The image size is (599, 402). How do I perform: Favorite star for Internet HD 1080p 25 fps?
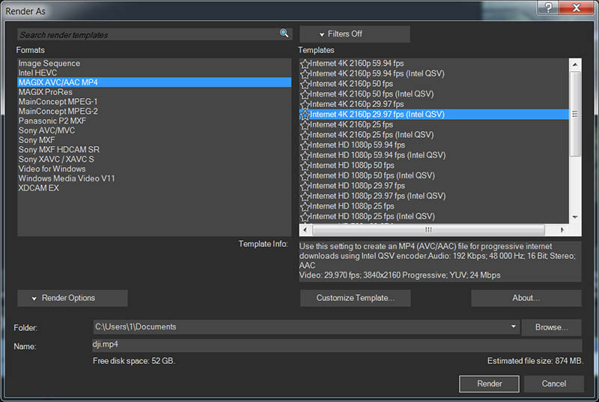(x=305, y=207)
